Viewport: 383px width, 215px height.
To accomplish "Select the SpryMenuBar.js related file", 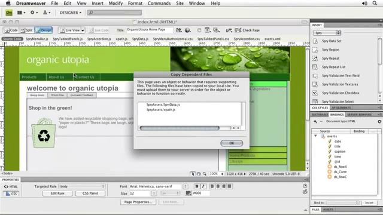I will tap(37, 39).
